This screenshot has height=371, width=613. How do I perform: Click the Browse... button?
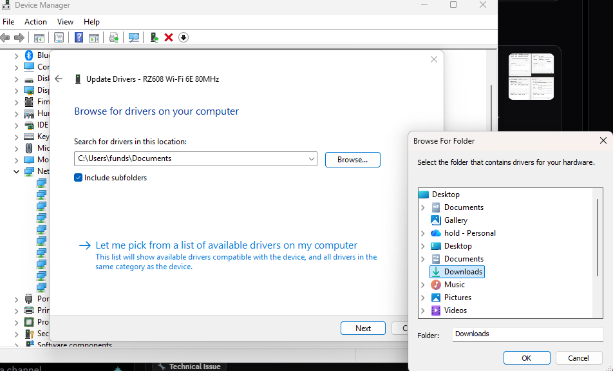(353, 160)
